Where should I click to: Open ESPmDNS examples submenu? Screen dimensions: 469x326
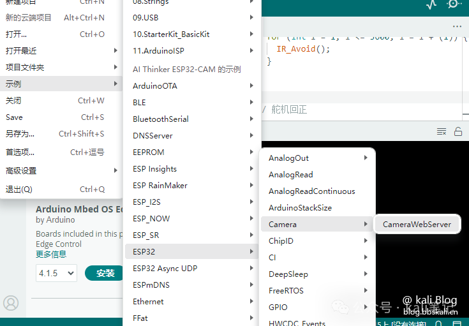tap(192, 285)
